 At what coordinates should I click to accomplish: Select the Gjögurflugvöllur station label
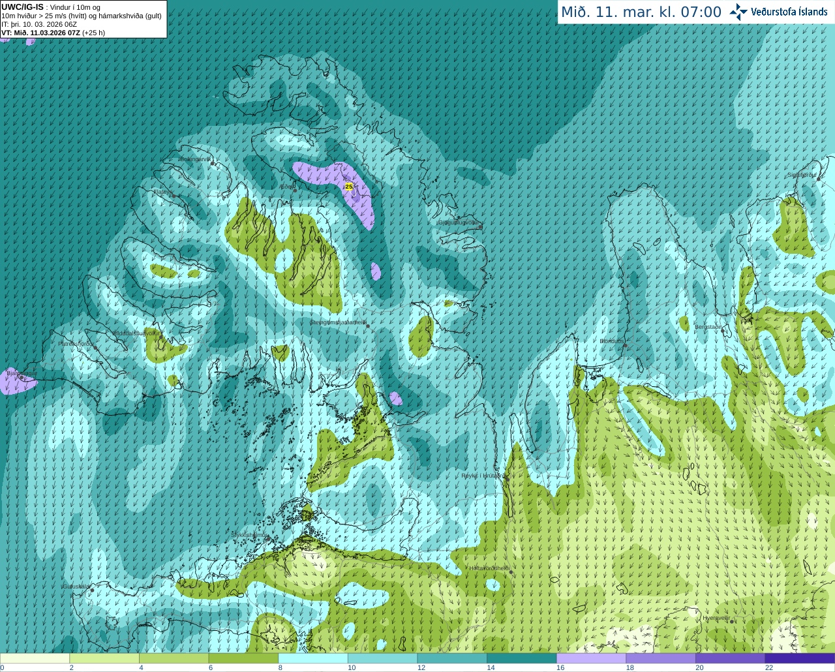(459, 222)
